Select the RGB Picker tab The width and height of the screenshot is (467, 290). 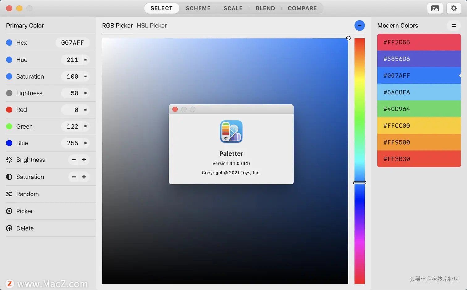pos(117,26)
